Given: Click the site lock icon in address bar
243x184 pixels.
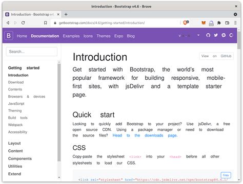Looking at the screenshot, I should click(x=55, y=23).
